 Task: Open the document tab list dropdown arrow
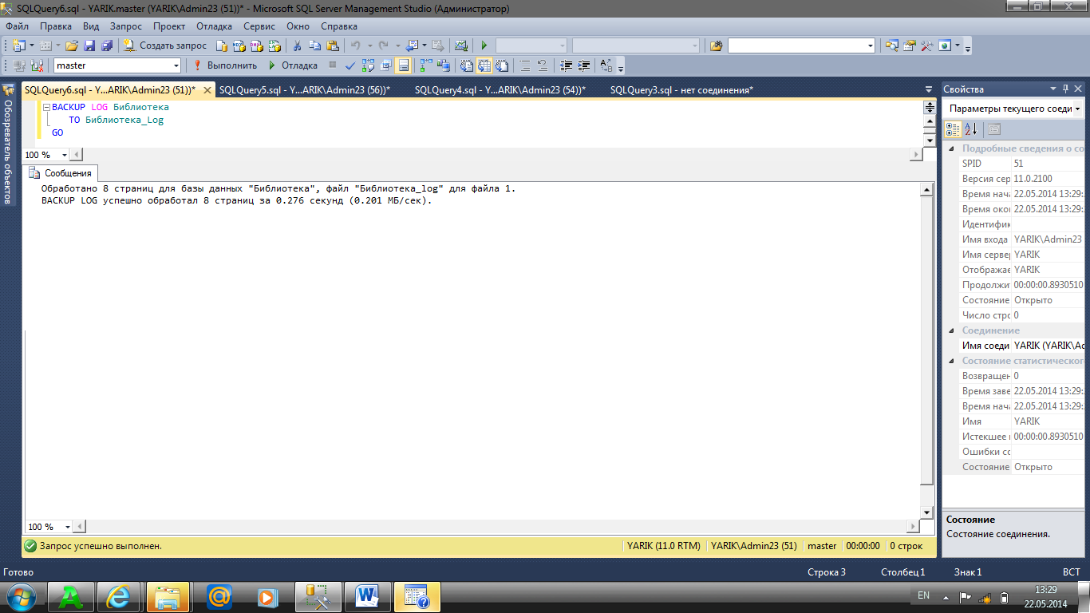pos(929,89)
